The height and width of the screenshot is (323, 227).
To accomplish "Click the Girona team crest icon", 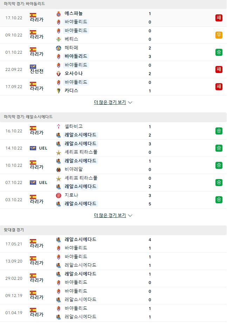I will tap(59, 195).
